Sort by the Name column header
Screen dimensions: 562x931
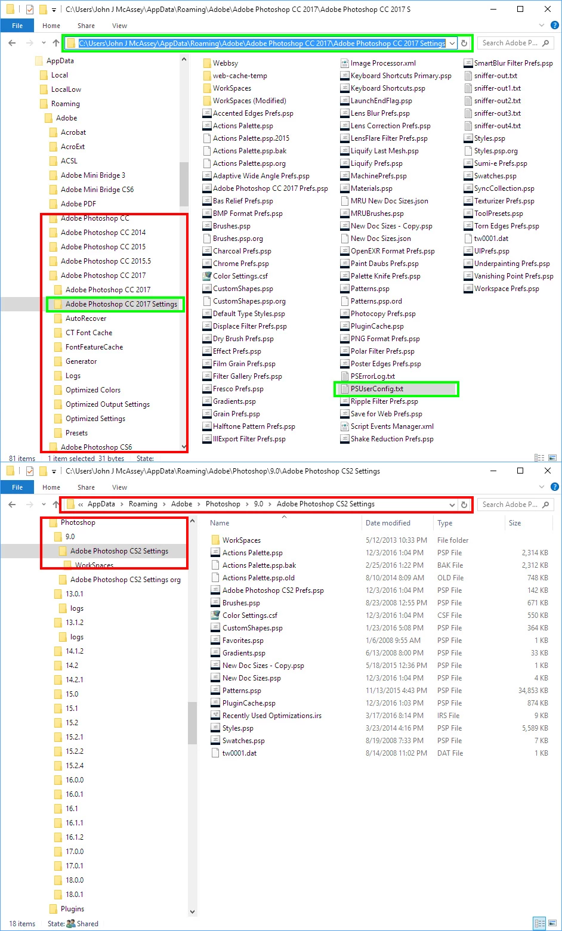[220, 523]
